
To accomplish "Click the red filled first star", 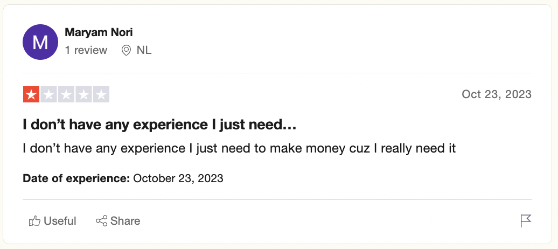I will [x=31, y=94].
